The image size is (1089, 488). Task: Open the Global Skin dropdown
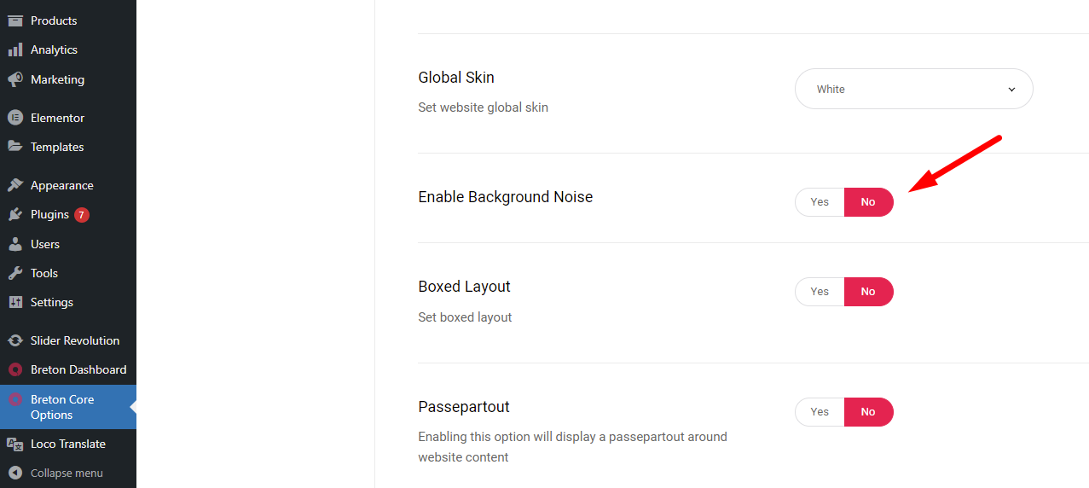click(x=913, y=89)
